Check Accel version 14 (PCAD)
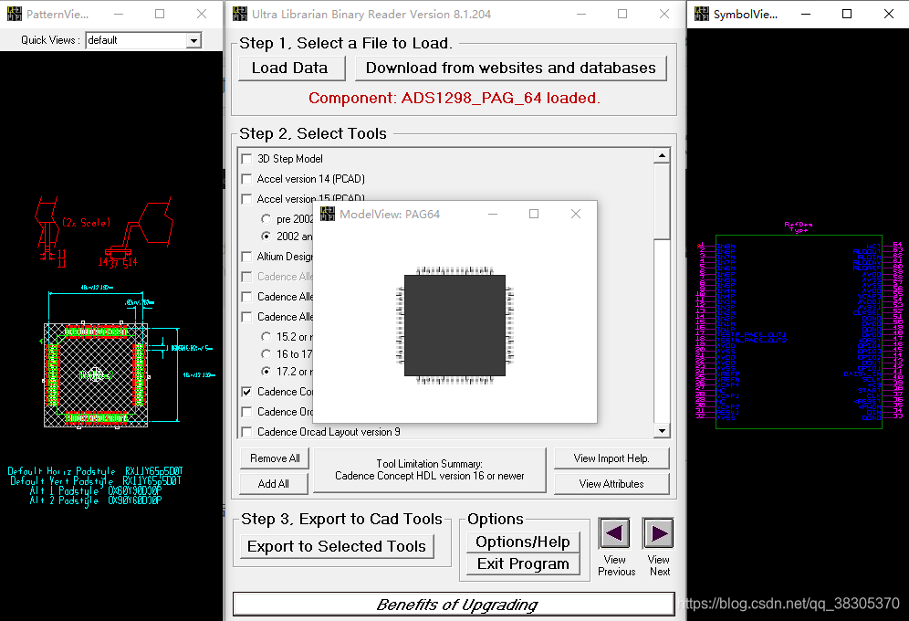The height and width of the screenshot is (621, 909). (246, 179)
